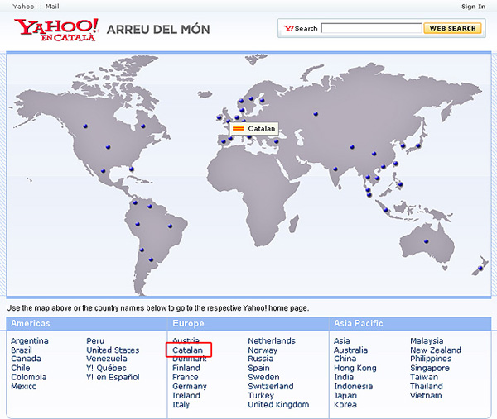Open the Ireland country link
497x419 pixels.
[186, 395]
